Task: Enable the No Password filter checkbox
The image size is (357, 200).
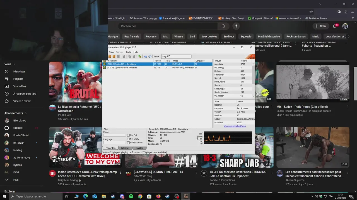Action: click(x=128, y=142)
